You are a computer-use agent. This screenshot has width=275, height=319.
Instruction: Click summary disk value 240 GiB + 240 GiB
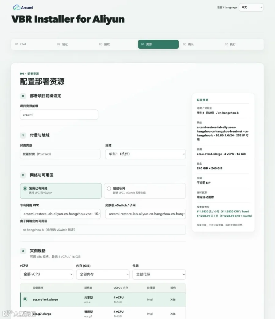[209, 168]
